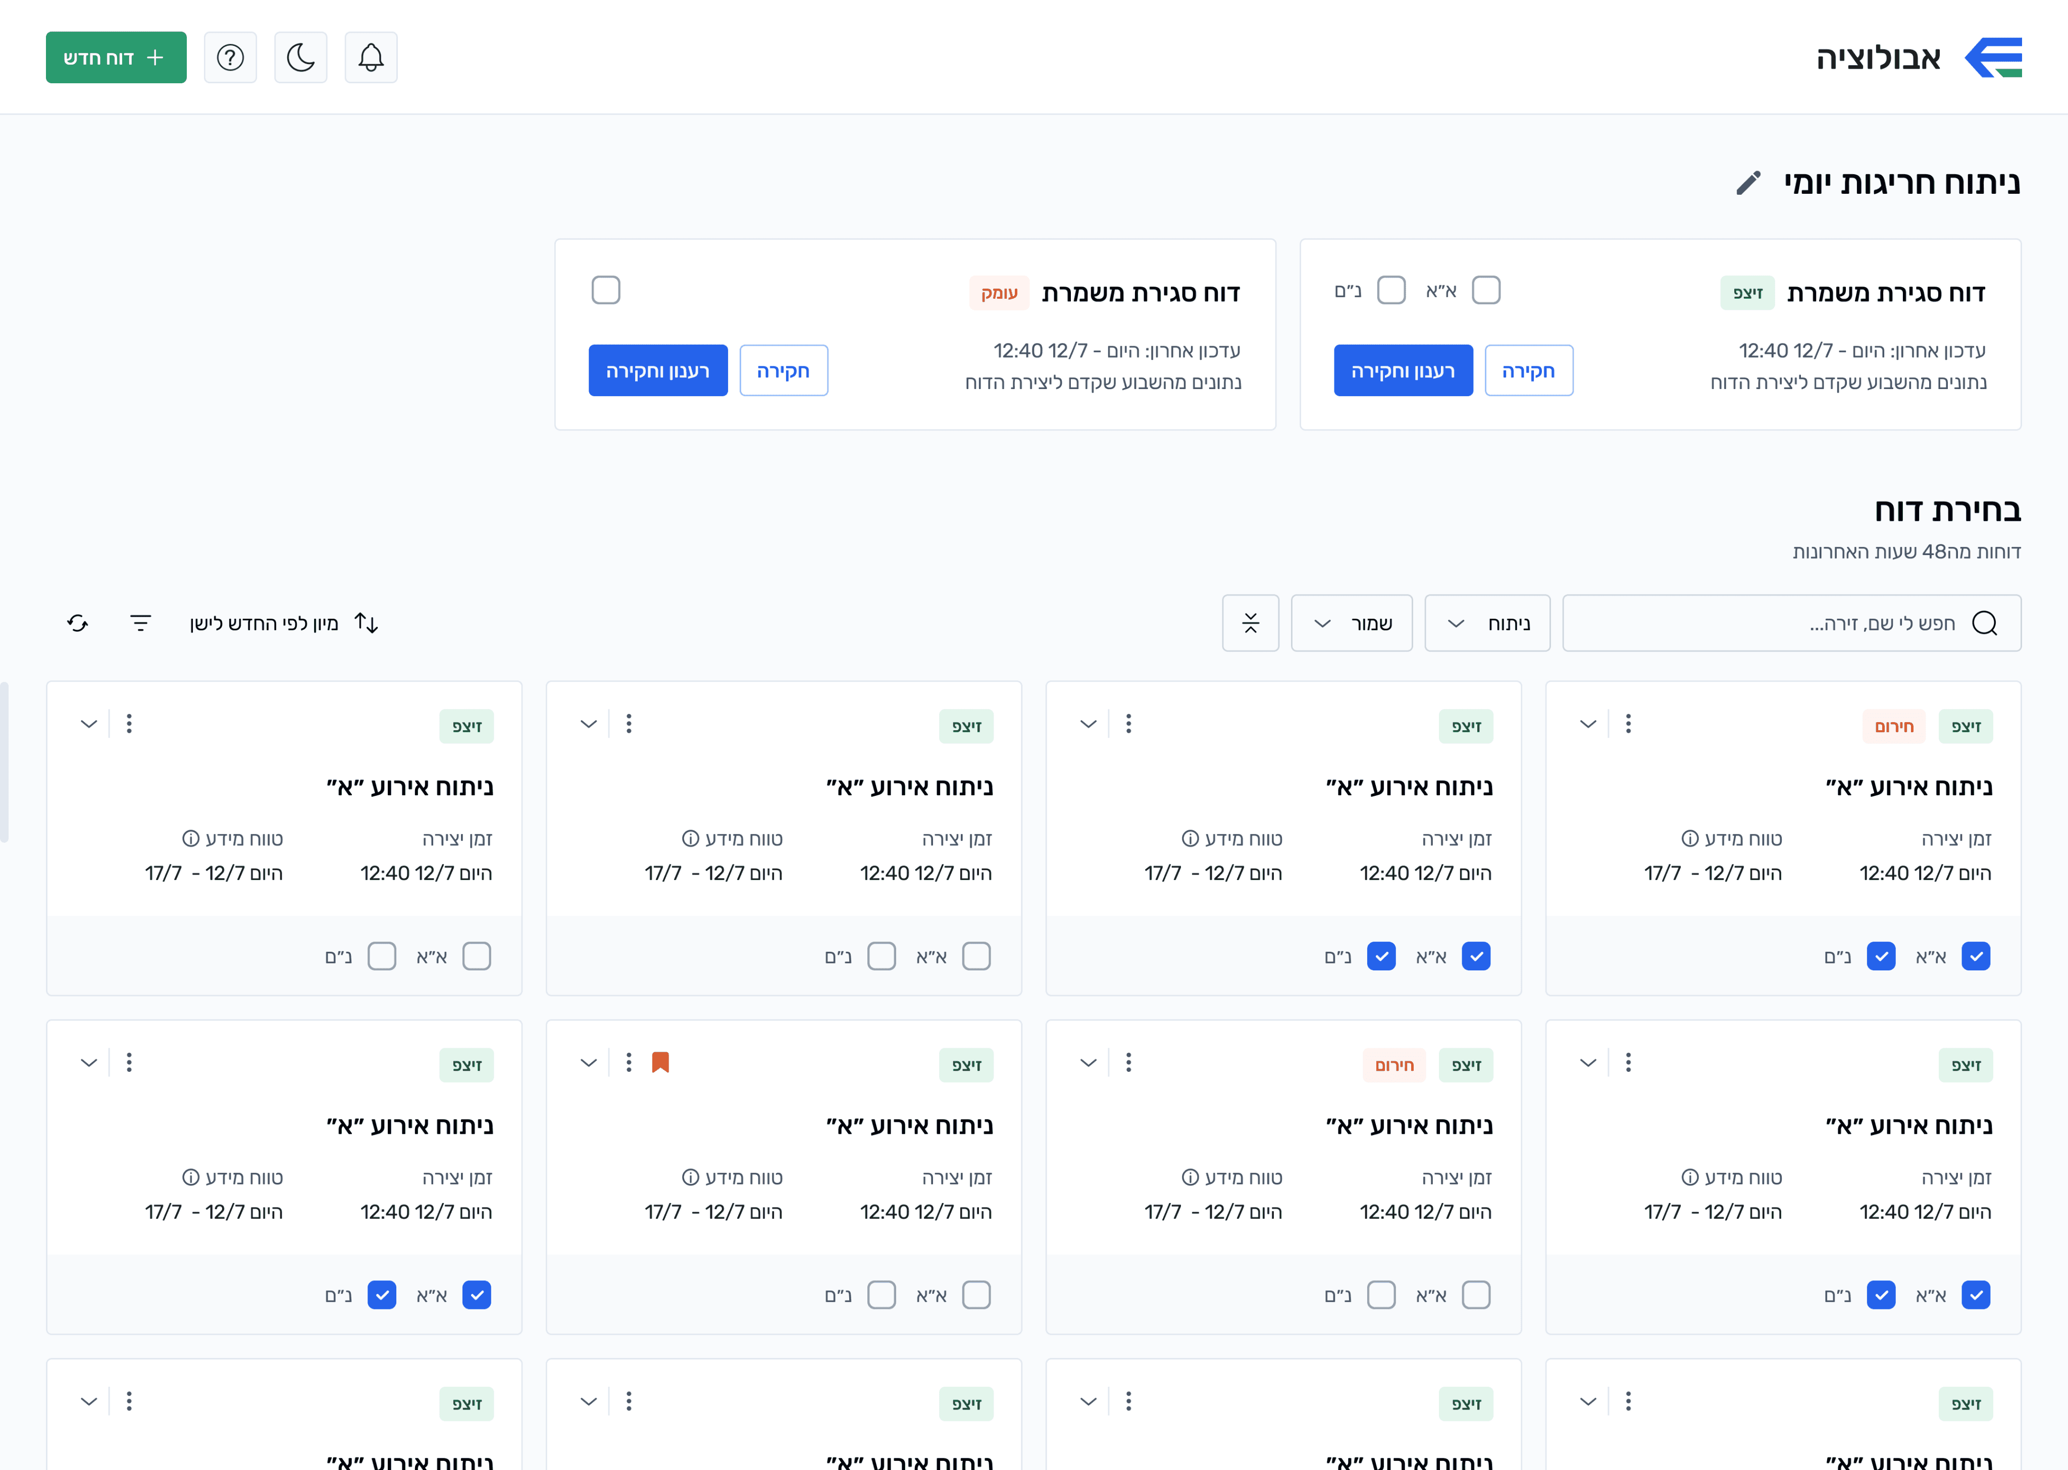Open filters with the filter lines icon

pos(140,623)
